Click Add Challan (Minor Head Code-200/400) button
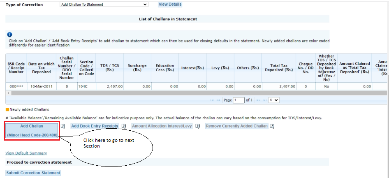Viewport: 389px width, 178px height. pos(32,130)
